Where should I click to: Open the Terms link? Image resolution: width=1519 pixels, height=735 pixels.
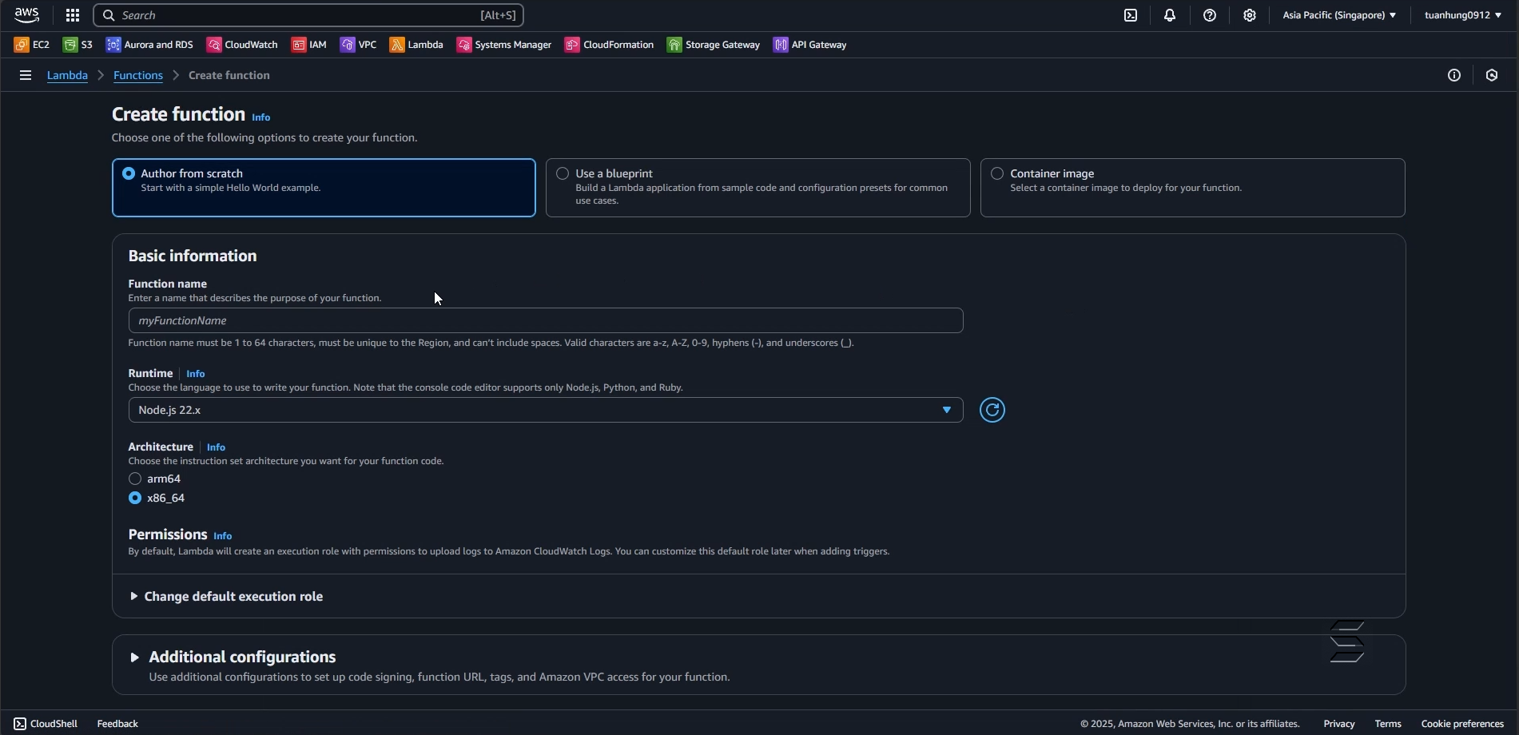1388,724
